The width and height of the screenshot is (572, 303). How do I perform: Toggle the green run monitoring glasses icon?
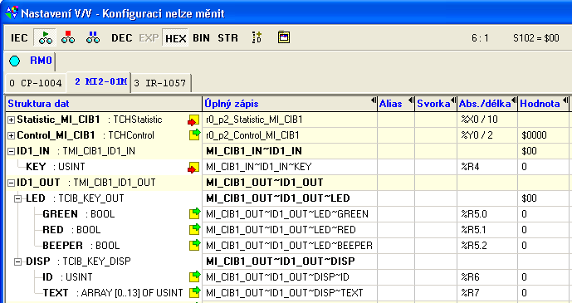pyautogui.click(x=45, y=37)
